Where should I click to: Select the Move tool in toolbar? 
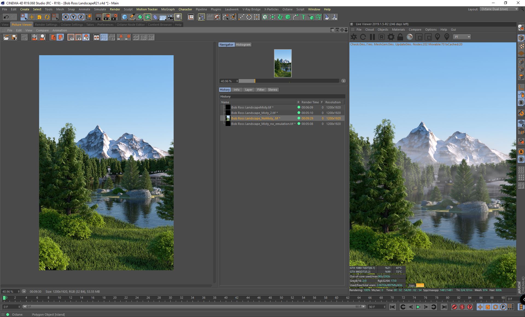(x=32, y=17)
